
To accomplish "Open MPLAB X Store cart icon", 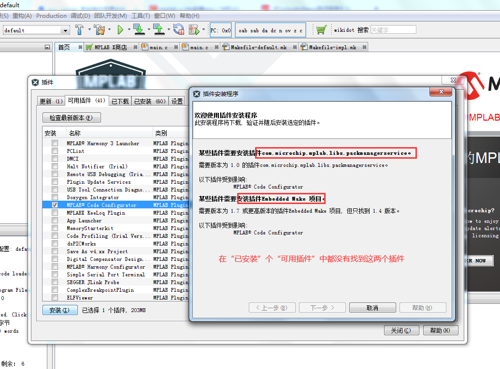I will (x=321, y=30).
